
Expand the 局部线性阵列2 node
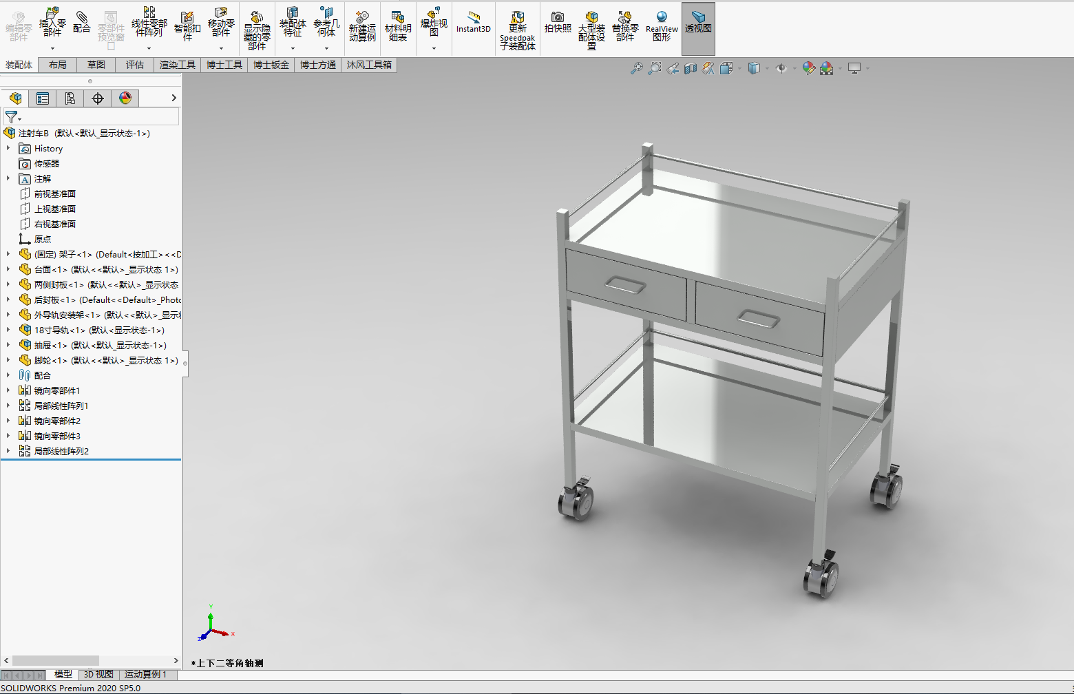[x=8, y=451]
